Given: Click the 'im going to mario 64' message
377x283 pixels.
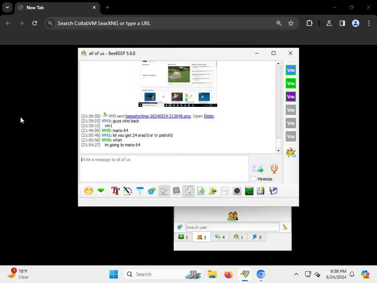Looking at the screenshot, I should click(122, 145).
